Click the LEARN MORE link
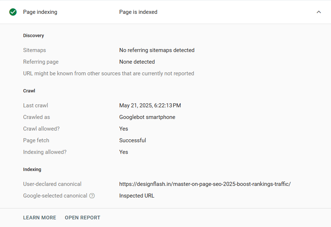This screenshot has height=227, width=331. coord(40,218)
